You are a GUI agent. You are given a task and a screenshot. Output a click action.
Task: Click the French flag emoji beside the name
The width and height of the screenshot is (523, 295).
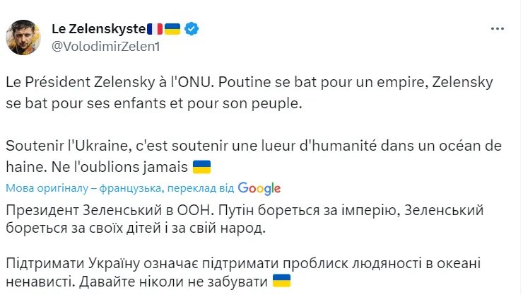coord(155,29)
